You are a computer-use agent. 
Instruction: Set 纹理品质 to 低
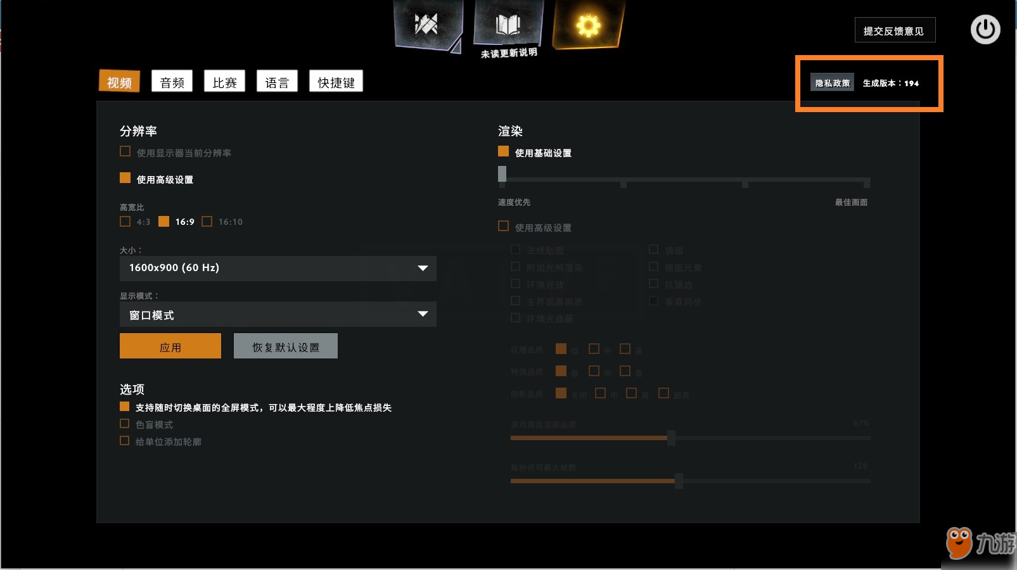[x=561, y=349]
